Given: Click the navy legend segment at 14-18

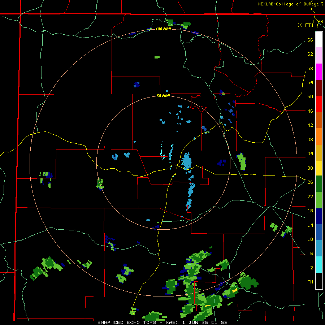Looking at the screenshot, I should click(319, 216).
